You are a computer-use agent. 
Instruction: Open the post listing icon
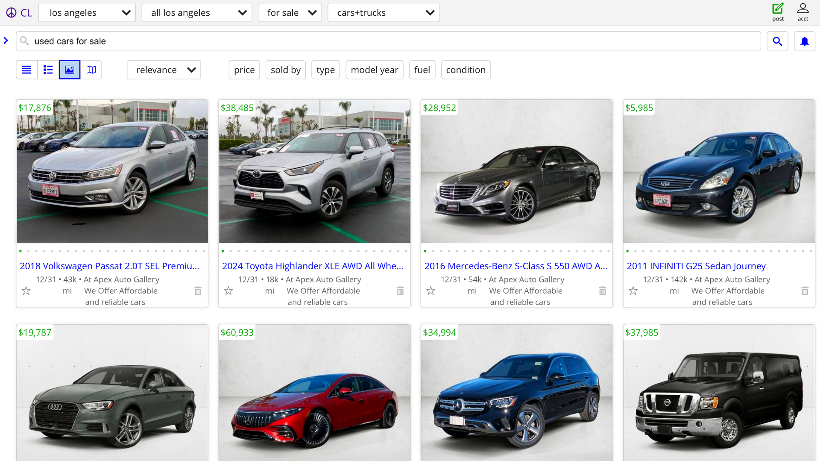pyautogui.click(x=778, y=12)
